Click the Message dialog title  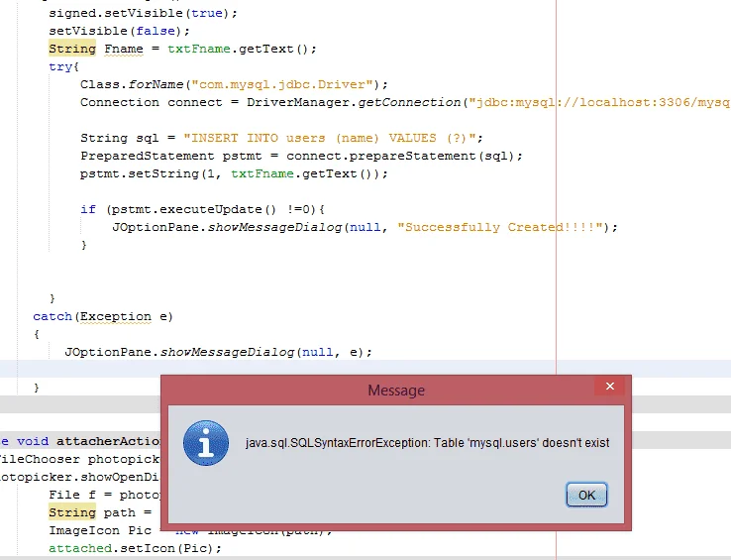coord(396,391)
